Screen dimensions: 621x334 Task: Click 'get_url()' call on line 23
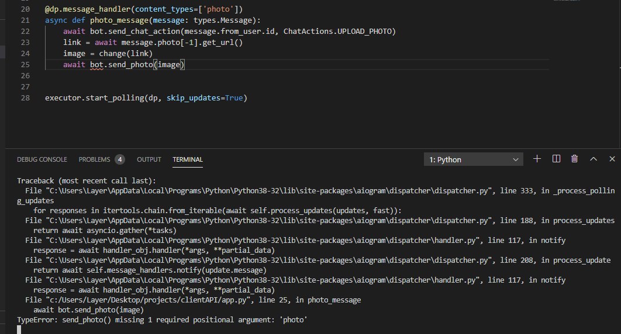click(x=223, y=42)
